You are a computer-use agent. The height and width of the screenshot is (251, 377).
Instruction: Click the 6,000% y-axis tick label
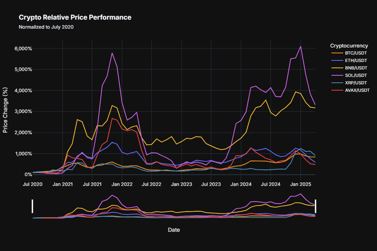point(23,49)
